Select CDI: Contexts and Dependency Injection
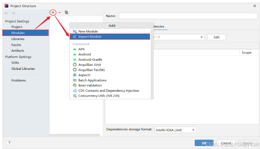The width and height of the screenshot is (260, 149). pos(110,91)
